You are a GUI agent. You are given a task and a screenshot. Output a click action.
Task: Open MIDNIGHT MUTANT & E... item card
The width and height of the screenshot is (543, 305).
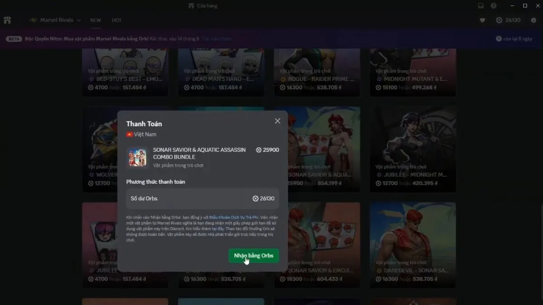click(x=413, y=72)
